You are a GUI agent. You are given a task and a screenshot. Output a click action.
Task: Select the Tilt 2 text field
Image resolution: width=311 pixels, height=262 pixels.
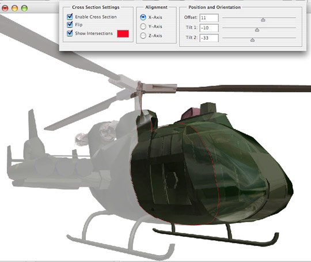point(209,38)
